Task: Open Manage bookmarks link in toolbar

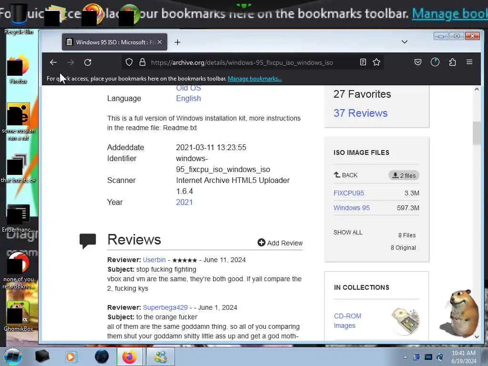Action: click(x=254, y=79)
